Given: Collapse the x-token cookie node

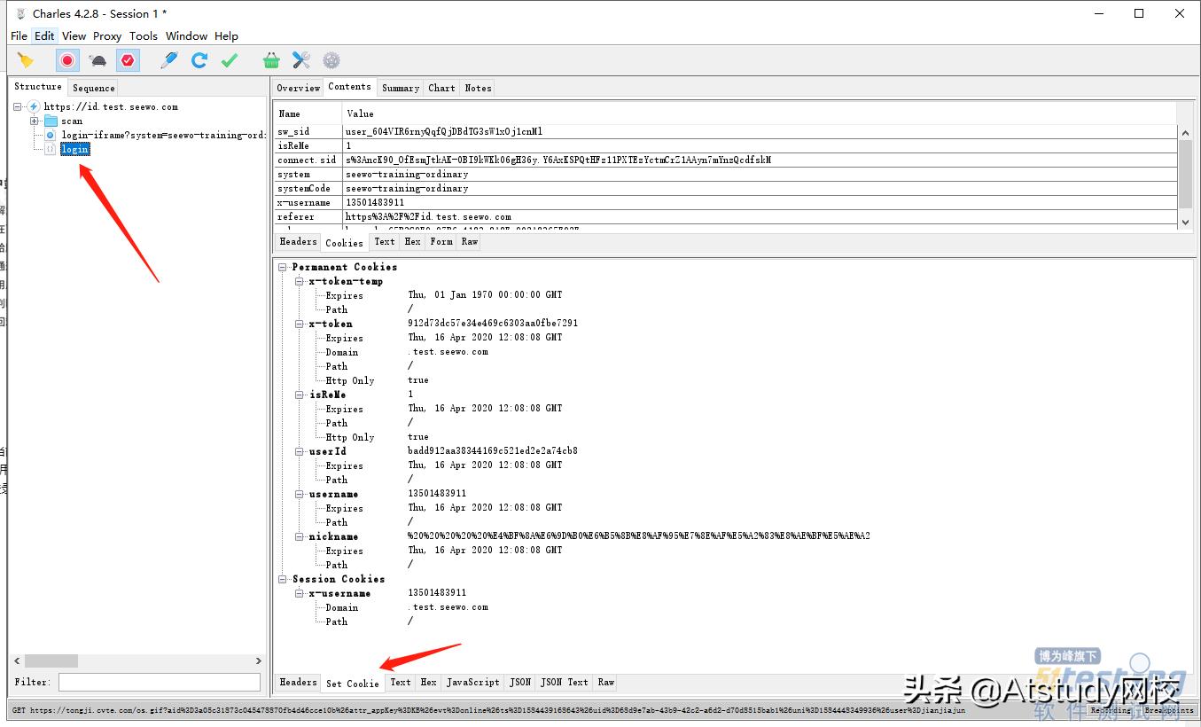Looking at the screenshot, I should (300, 324).
